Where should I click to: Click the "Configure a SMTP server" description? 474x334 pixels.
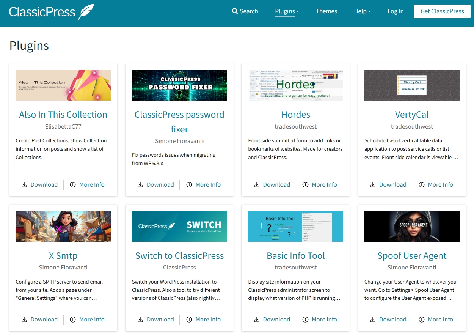point(59,290)
